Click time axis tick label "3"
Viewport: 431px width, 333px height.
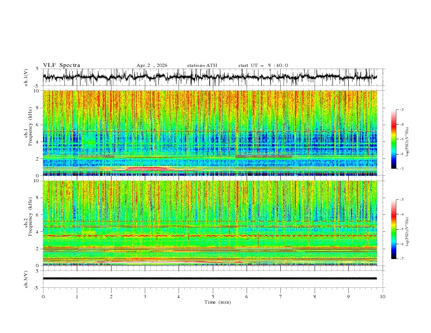[x=145, y=297]
